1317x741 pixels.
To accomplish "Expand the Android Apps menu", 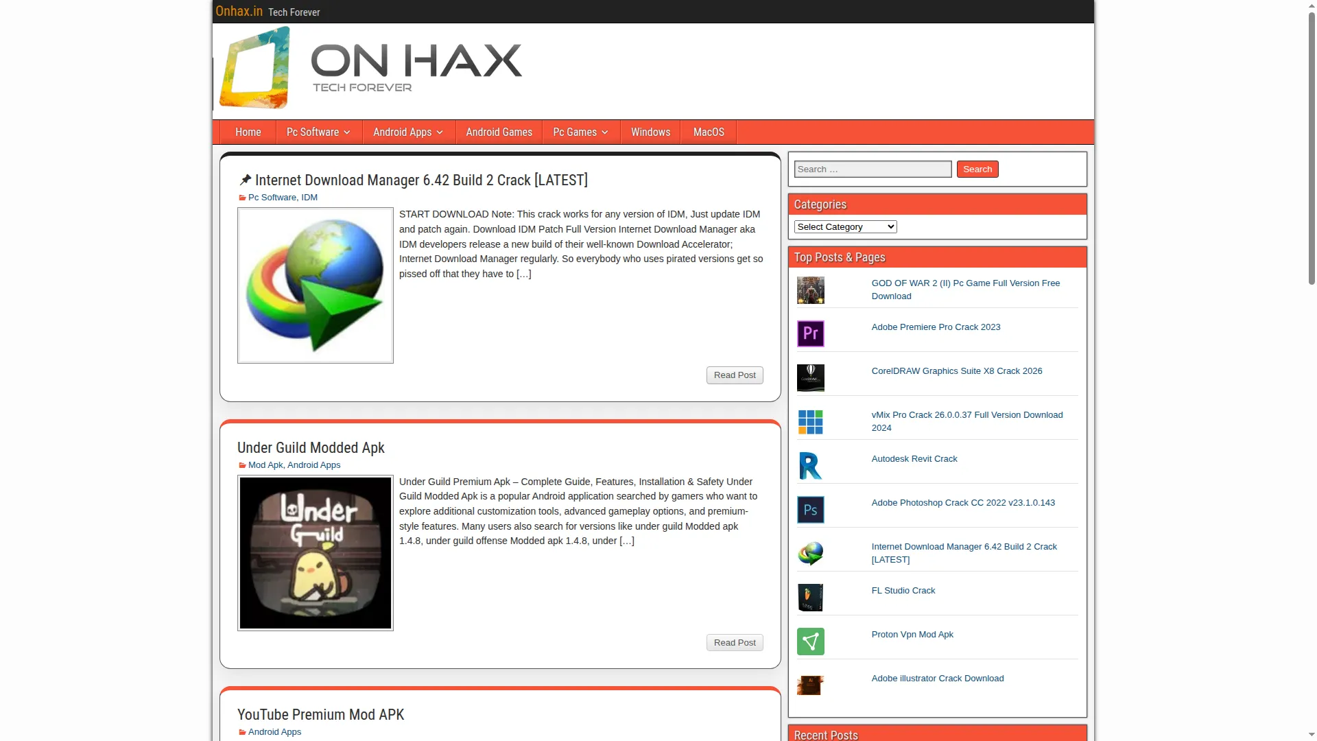I will click(408, 132).
